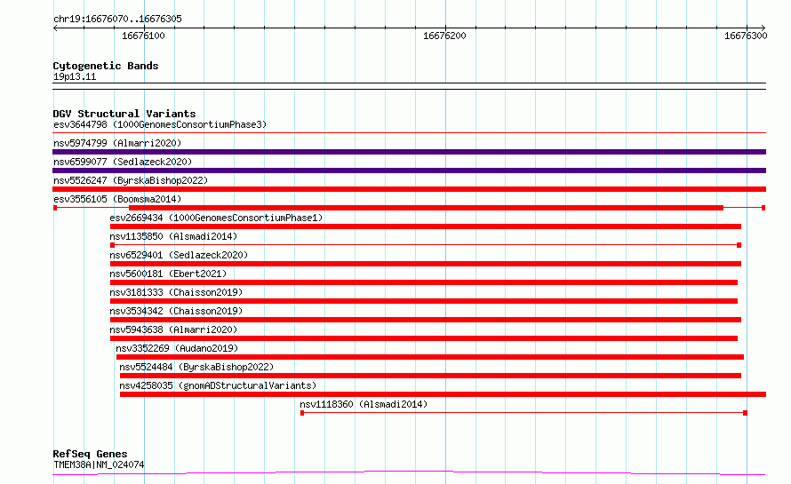
Task: Select the nsv5974799 Almarri2020 variant label
Action: coord(117,143)
